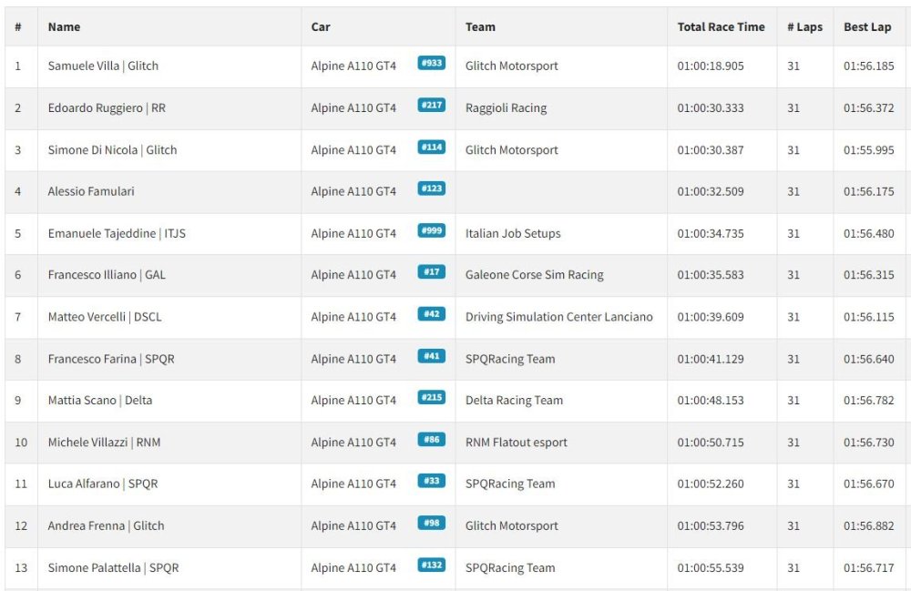Click the #215 car number badge
The width and height of the screenshot is (911, 591).
pyautogui.click(x=431, y=397)
